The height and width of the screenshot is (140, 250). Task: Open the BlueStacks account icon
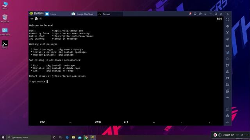[195, 14]
